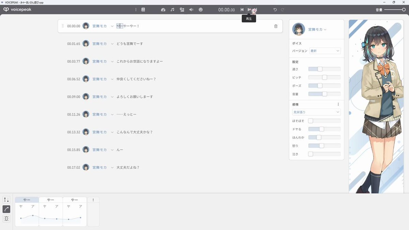
Task: Expand narrator dropdown on これからお世話になりますよー line
Action: 112,61
